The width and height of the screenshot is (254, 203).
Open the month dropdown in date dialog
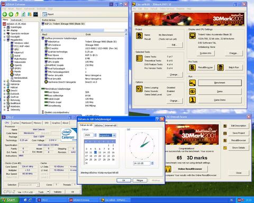click(114, 135)
